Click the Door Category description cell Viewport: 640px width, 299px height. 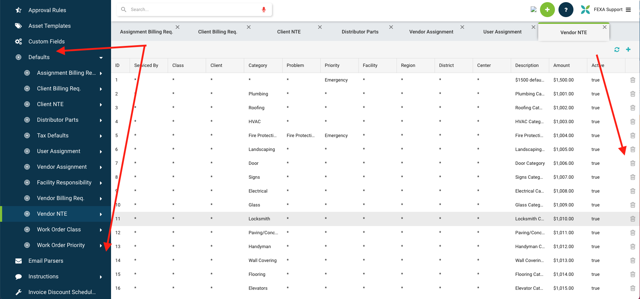[x=530, y=163]
